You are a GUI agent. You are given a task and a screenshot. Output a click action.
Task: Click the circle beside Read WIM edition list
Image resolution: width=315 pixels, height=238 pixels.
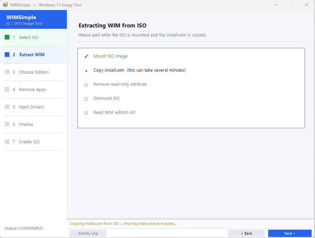tap(86, 113)
